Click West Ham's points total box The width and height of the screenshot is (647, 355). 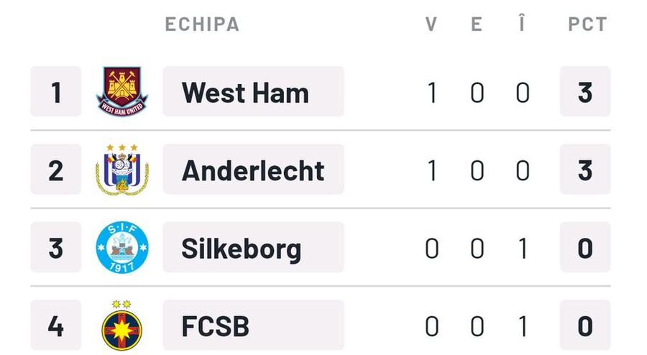[585, 91]
